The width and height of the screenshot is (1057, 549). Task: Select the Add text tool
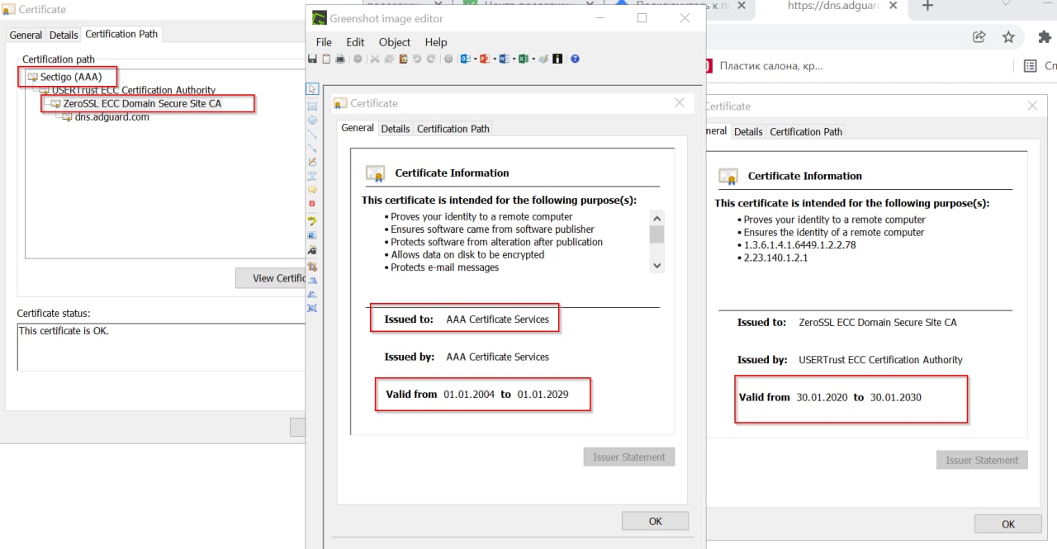click(x=312, y=176)
